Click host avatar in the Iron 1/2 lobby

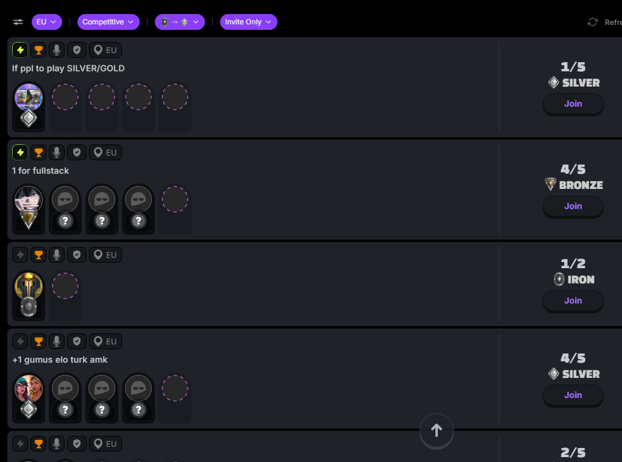pyautogui.click(x=29, y=286)
